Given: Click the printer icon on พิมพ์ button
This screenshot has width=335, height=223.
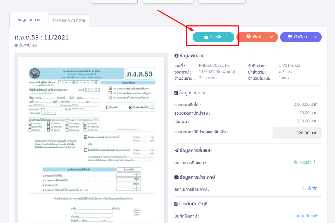Looking at the screenshot, I should pos(248,37).
